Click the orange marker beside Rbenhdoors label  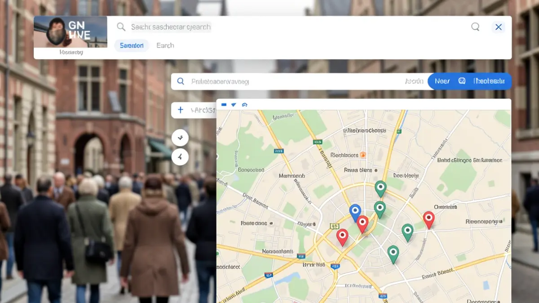(x=363, y=155)
